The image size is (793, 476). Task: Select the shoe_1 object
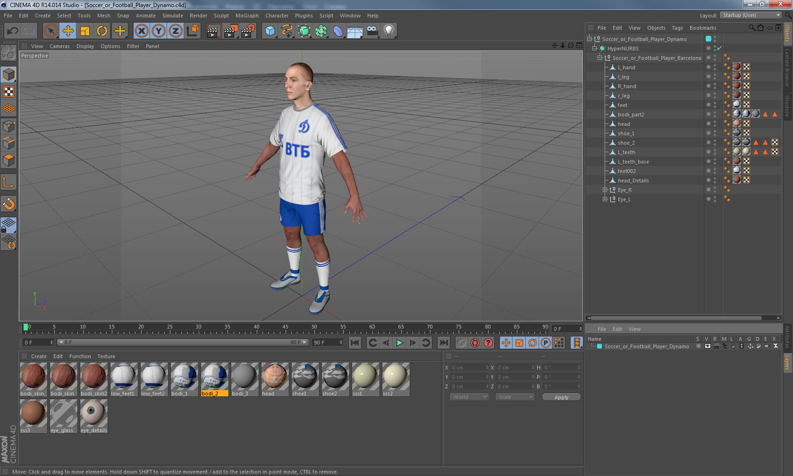point(626,133)
